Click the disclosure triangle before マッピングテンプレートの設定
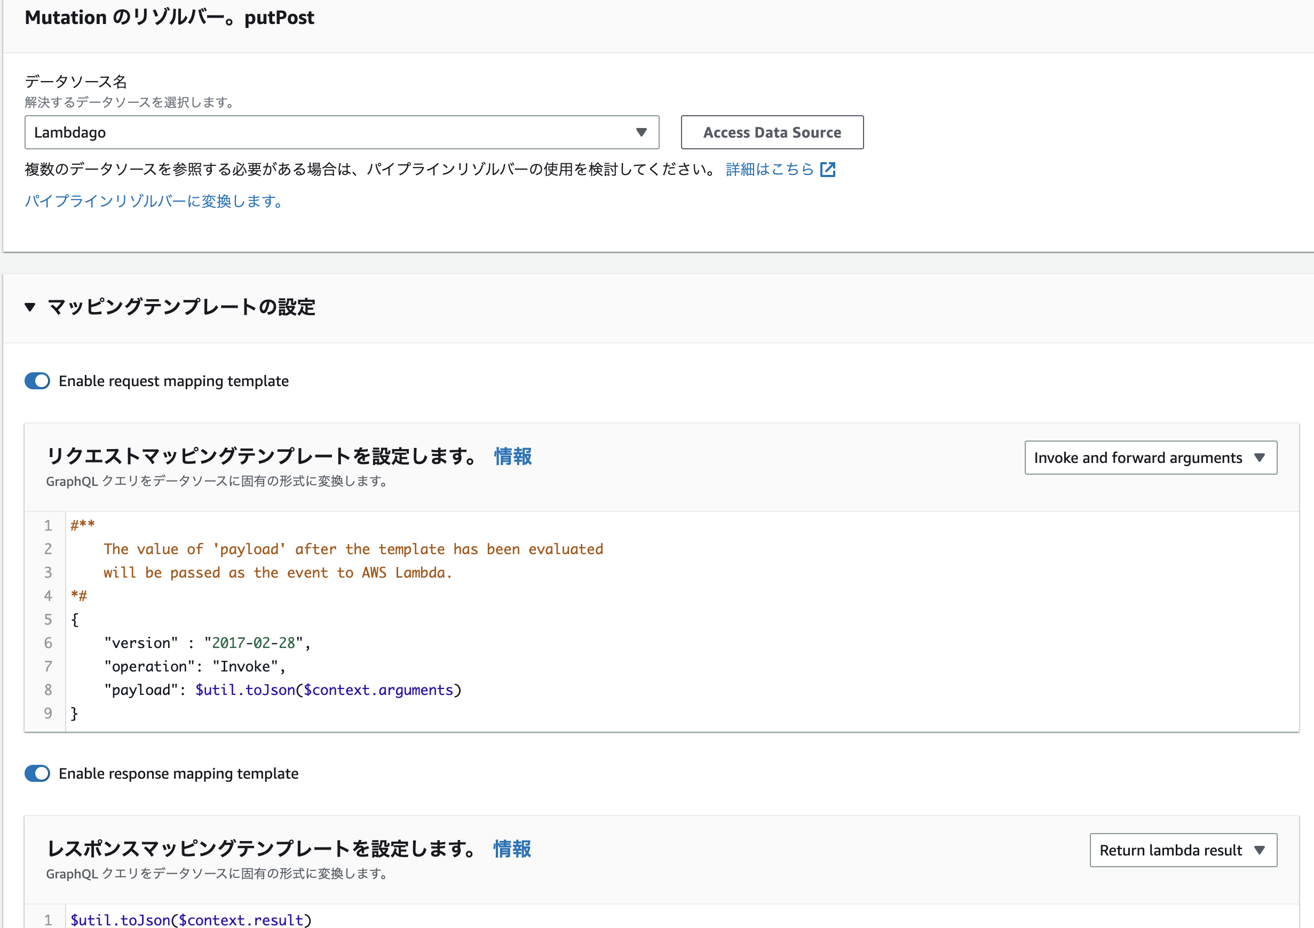Screen dimensions: 1314x928 30,308
